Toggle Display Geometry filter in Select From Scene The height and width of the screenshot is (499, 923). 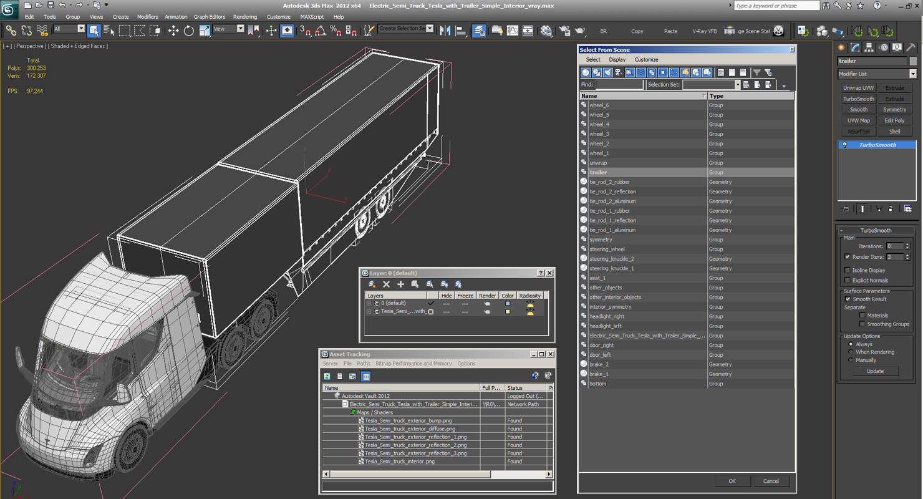[586, 73]
